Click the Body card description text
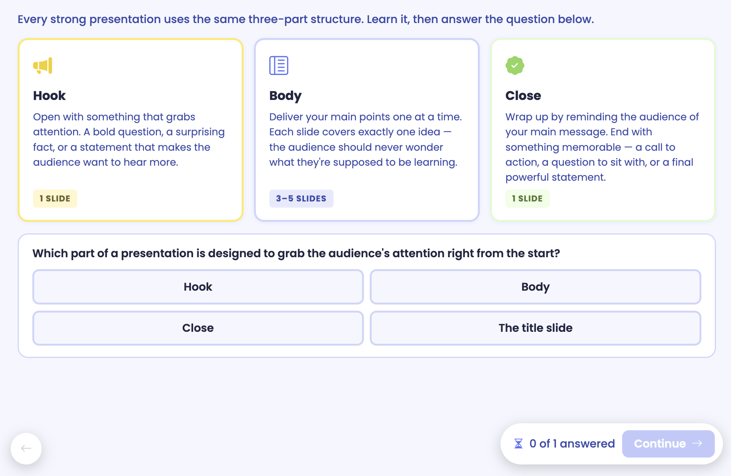This screenshot has height=476, width=731. tap(365, 140)
